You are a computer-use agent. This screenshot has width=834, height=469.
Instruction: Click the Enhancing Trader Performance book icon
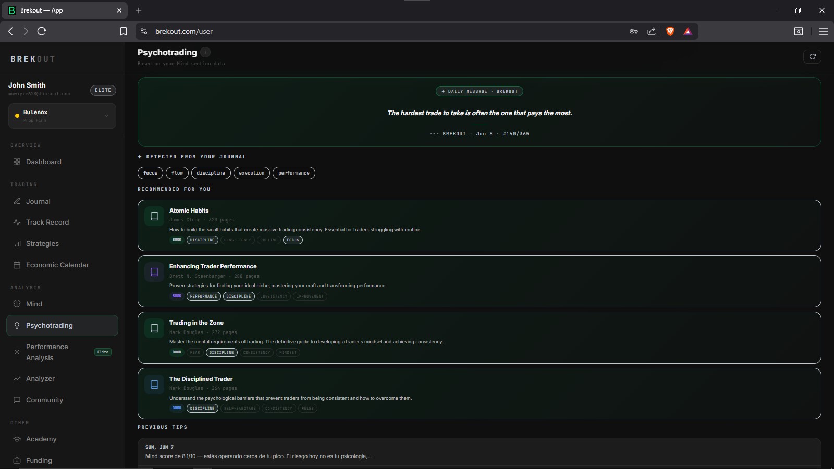(154, 272)
